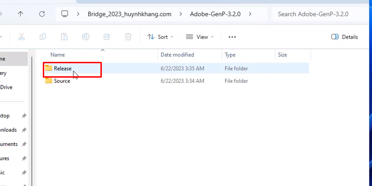
Task: Click the Paste clipboard icon
Action: click(x=65, y=37)
